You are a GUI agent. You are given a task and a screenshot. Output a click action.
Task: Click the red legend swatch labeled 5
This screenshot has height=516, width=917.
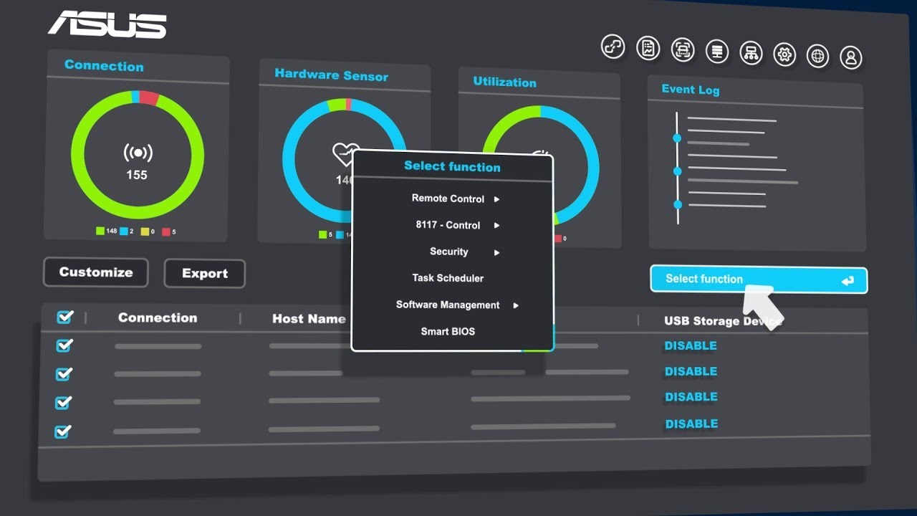point(166,231)
